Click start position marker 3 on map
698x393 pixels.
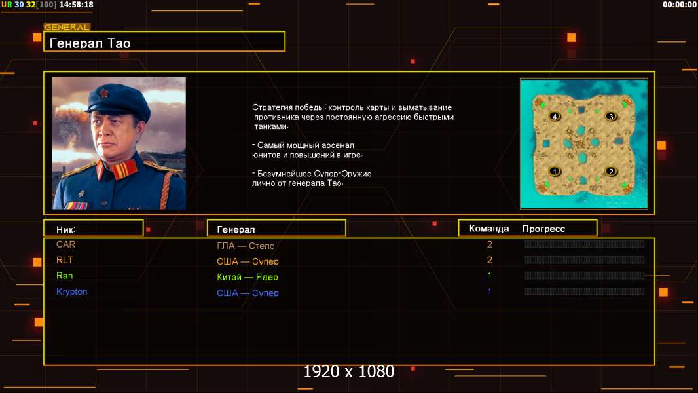coord(611,116)
